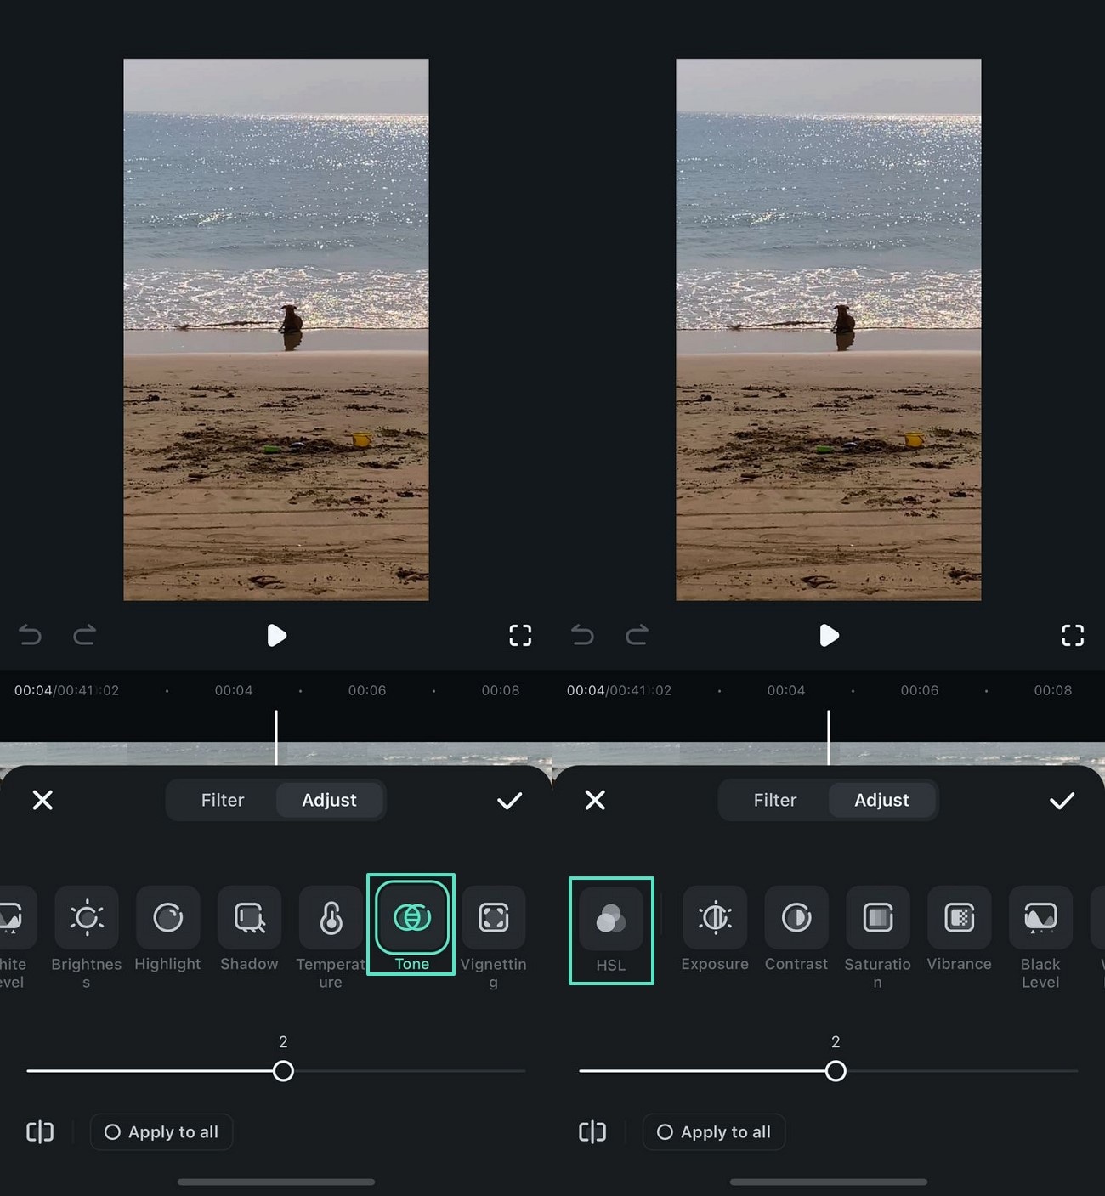The height and width of the screenshot is (1196, 1105).
Task: Click the 00:06 timeline mark in left screen
Action: pyautogui.click(x=367, y=690)
